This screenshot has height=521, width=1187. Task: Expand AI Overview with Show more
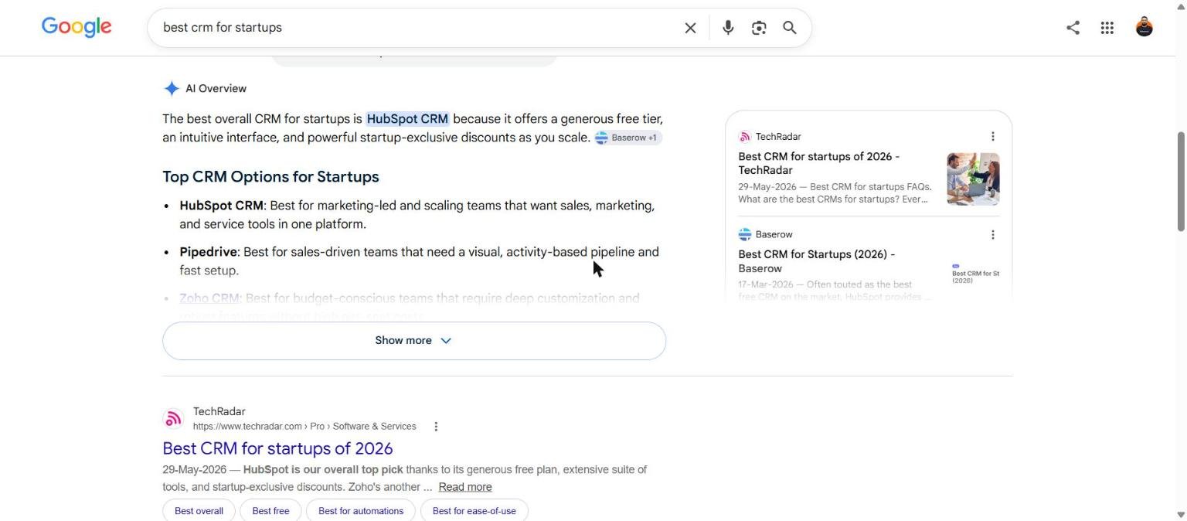[414, 341]
